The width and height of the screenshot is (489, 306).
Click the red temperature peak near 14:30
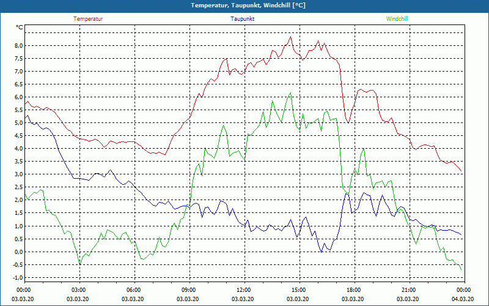(x=291, y=37)
